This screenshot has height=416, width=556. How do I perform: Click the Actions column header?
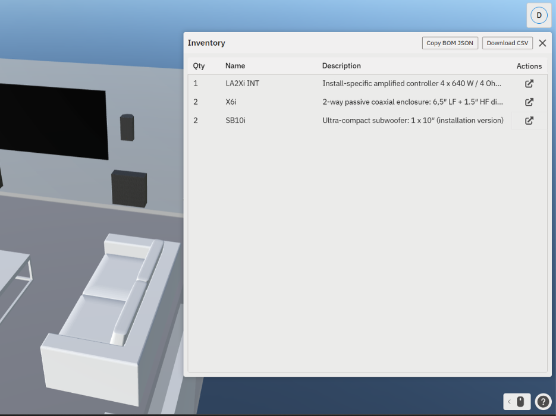[x=529, y=66]
